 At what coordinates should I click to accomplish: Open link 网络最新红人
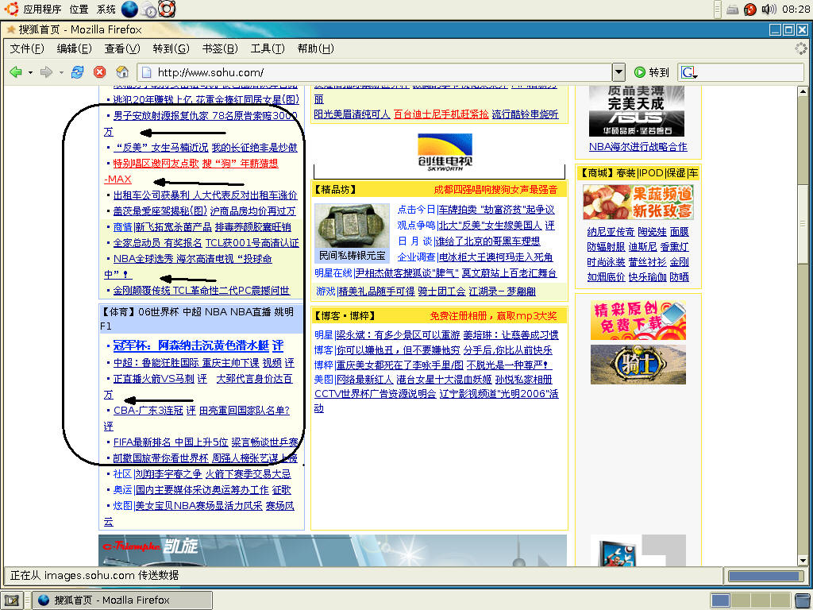(365, 380)
